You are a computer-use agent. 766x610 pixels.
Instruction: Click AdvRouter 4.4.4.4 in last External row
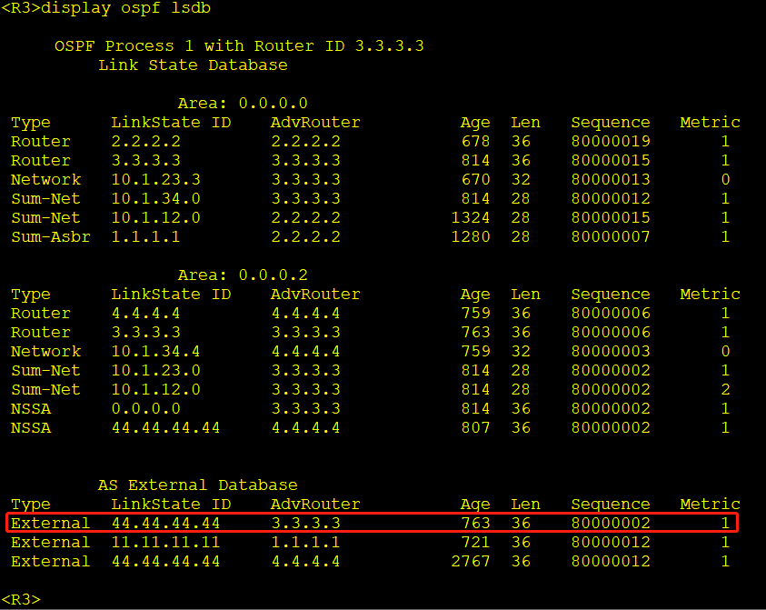[306, 561]
